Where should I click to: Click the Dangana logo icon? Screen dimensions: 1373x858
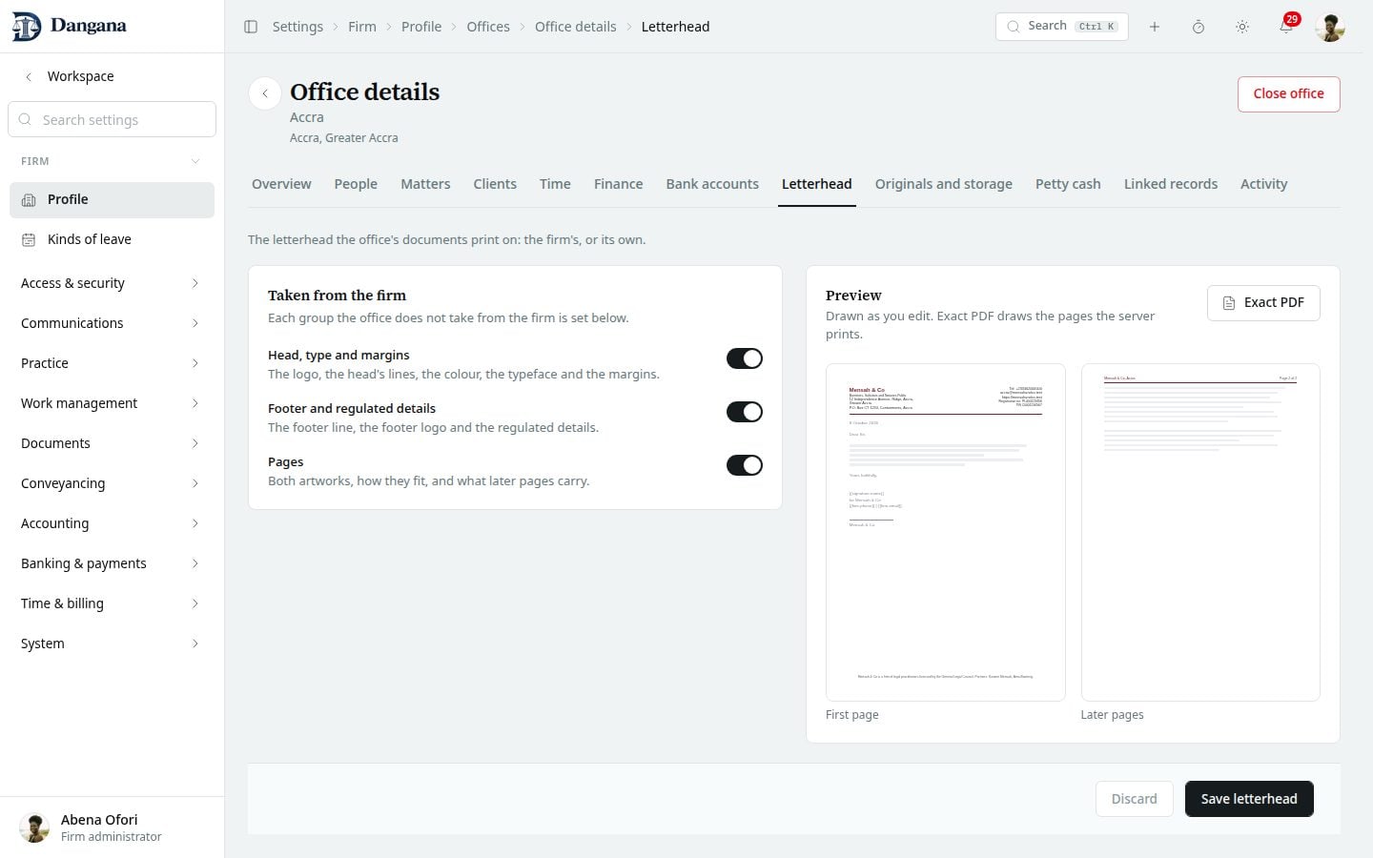click(x=26, y=27)
